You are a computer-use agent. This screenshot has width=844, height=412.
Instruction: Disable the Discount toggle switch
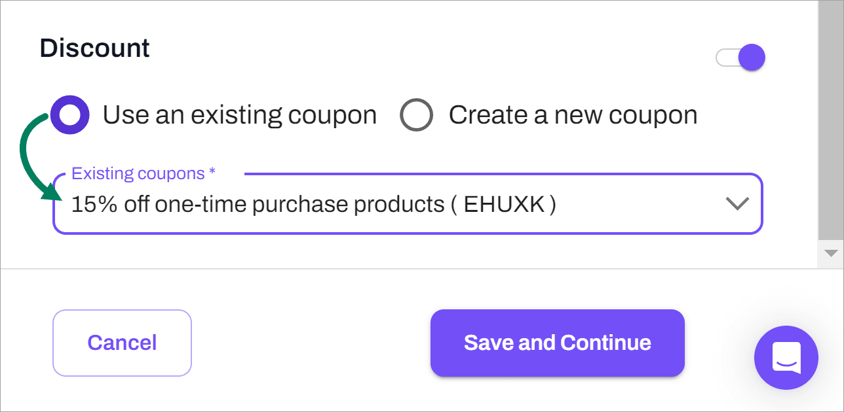[x=740, y=58]
